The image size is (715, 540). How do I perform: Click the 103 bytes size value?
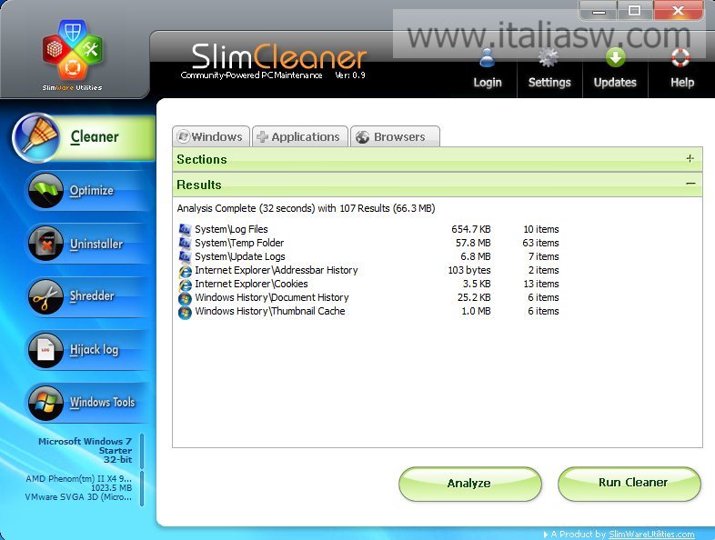coord(469,270)
